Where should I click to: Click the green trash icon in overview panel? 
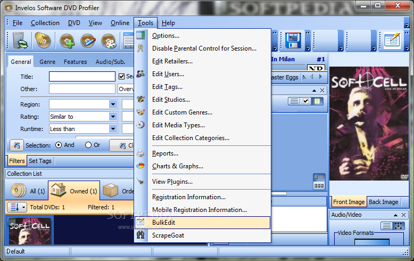coord(317,101)
